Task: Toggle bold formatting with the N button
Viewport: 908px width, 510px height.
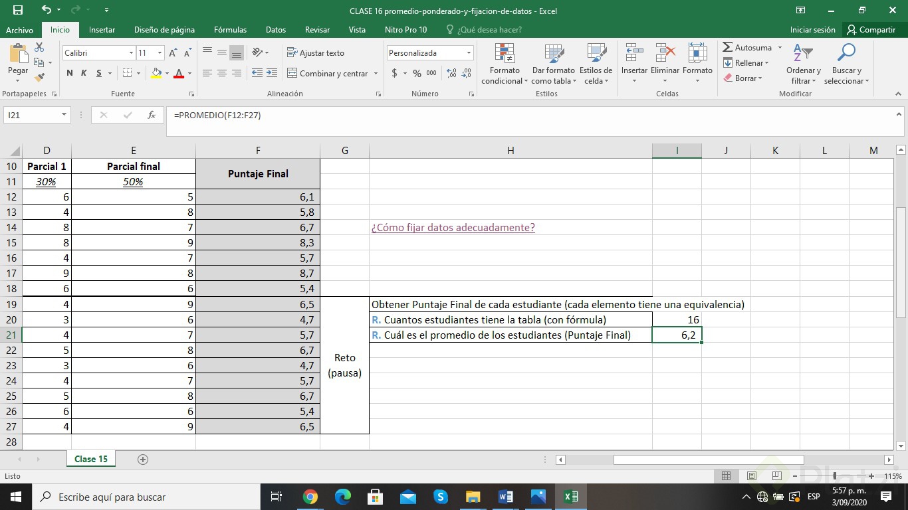Action: [68, 73]
